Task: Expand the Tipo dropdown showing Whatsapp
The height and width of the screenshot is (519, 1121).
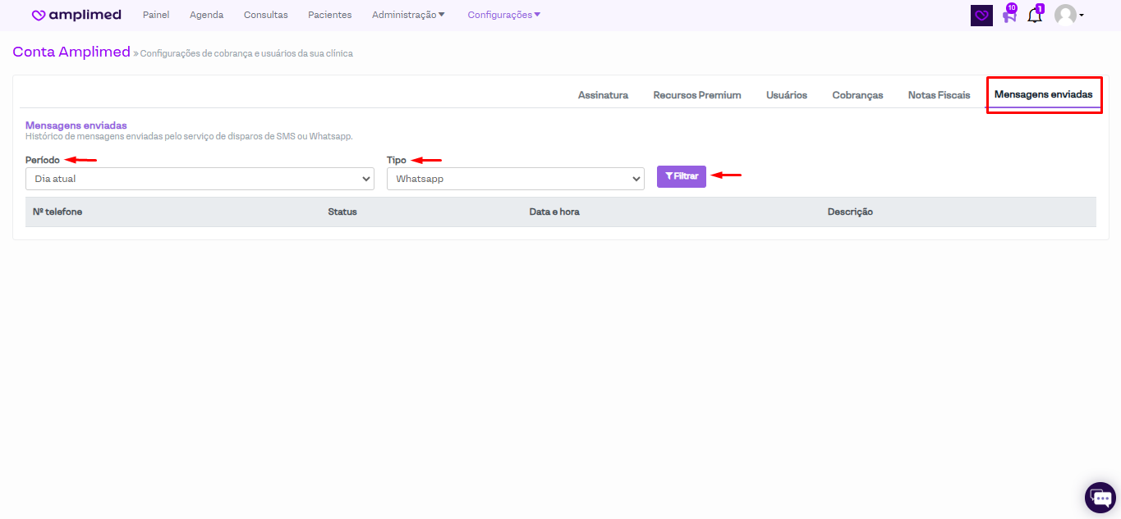Action: click(x=515, y=179)
